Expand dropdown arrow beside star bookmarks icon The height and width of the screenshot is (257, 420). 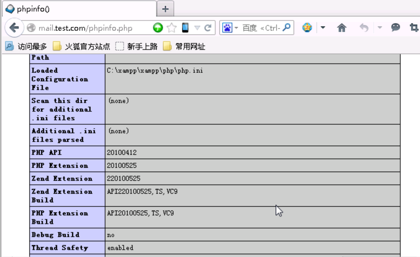(x=323, y=28)
